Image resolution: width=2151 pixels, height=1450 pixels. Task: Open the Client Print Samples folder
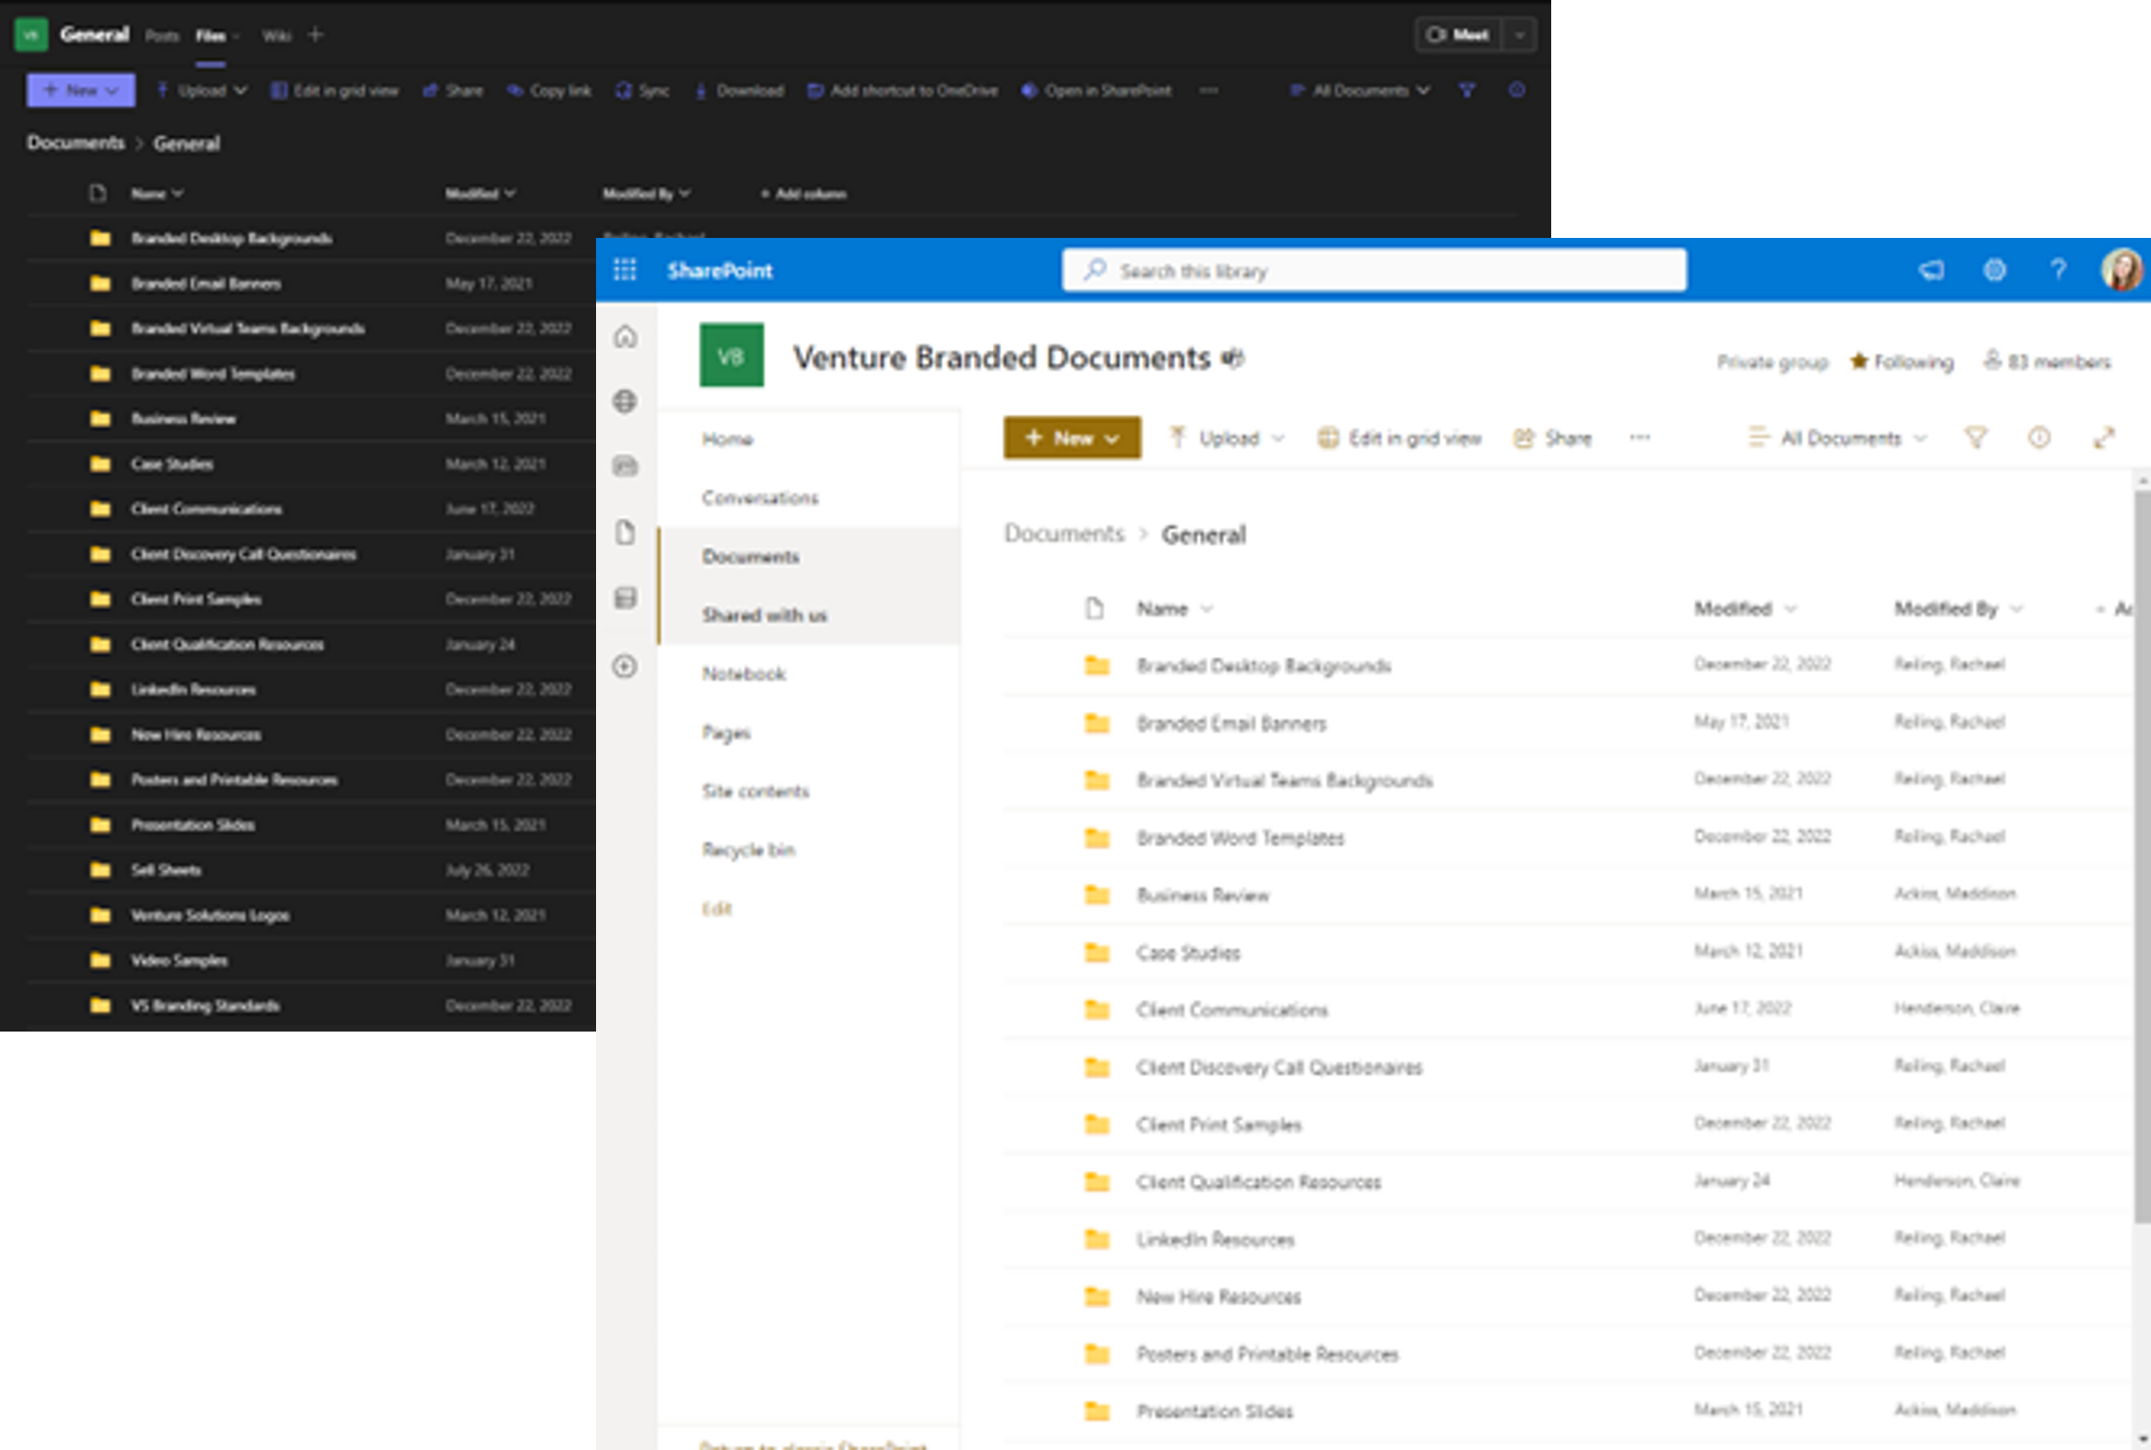click(1218, 1125)
